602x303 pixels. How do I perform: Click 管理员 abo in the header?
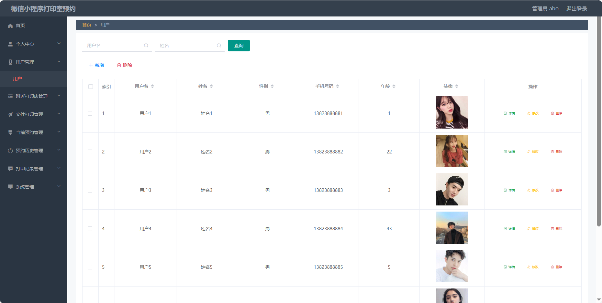click(545, 9)
